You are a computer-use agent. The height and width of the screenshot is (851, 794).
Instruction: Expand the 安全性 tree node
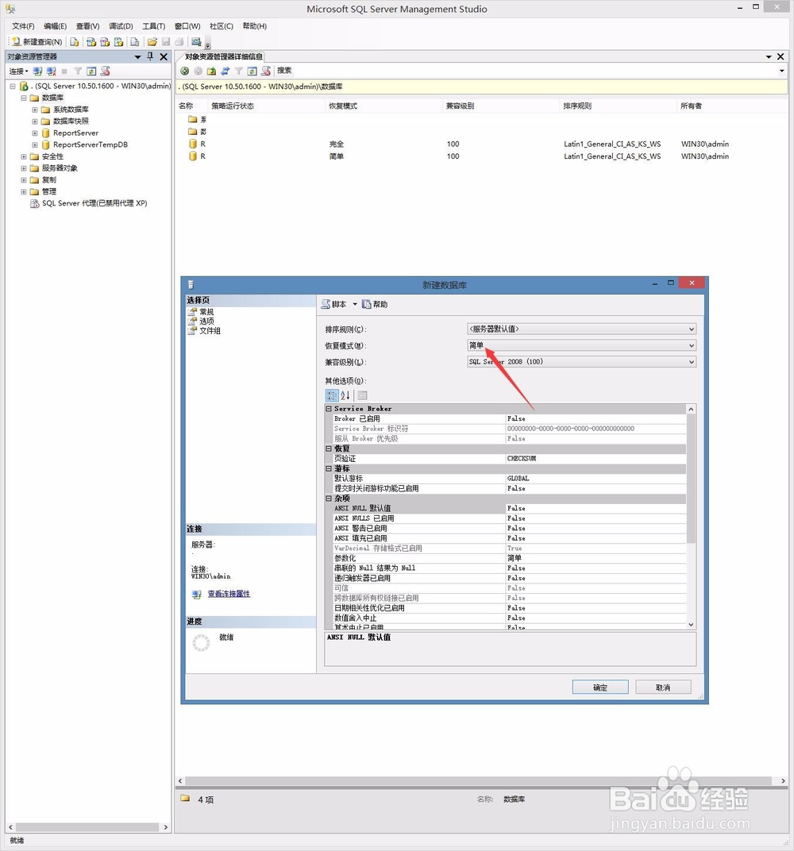(x=24, y=156)
